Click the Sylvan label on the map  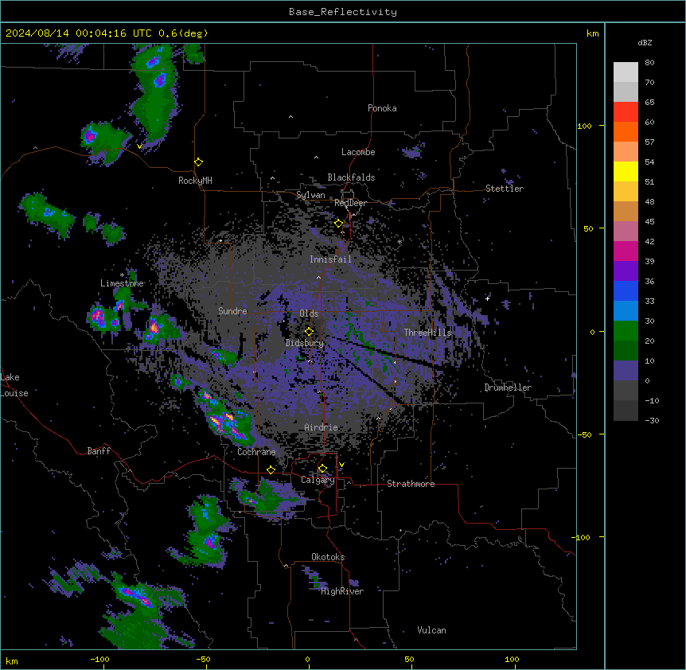[310, 195]
